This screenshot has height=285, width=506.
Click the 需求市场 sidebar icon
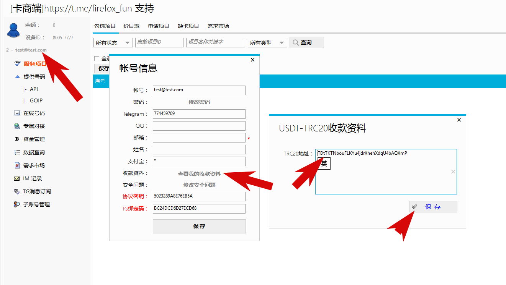click(x=17, y=165)
